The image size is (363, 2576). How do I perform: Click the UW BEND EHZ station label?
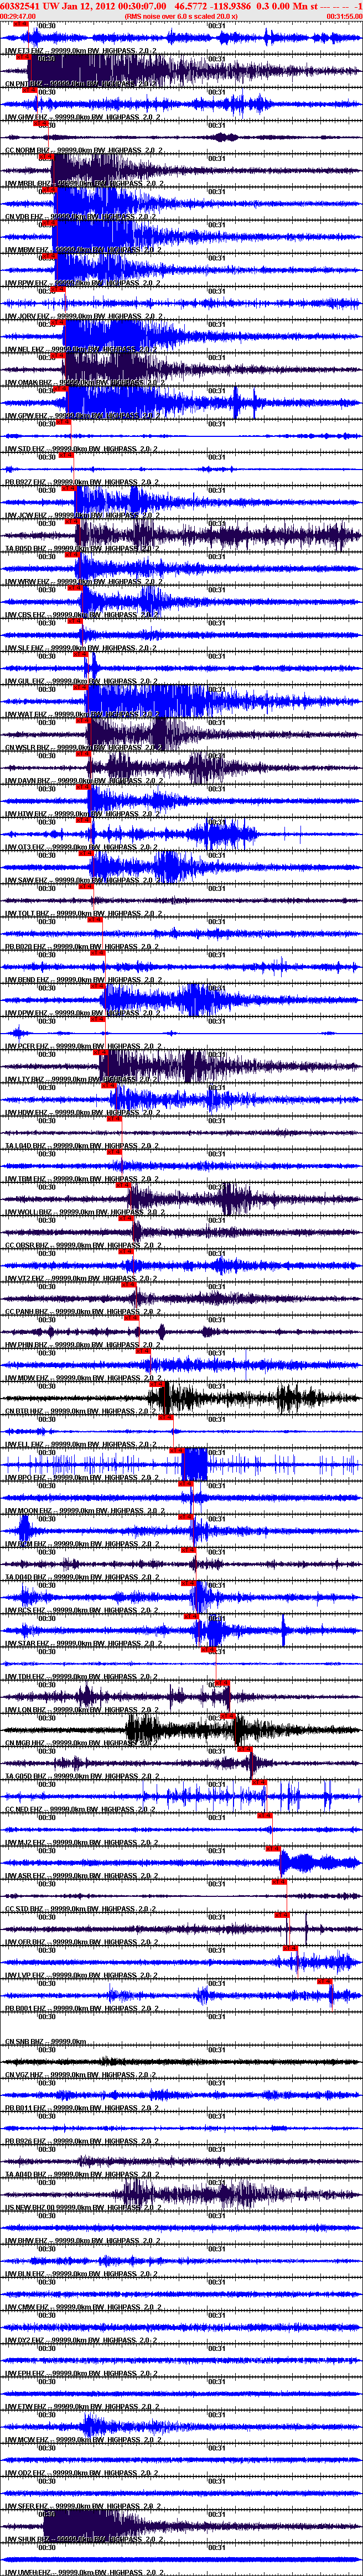pyautogui.click(x=28, y=980)
